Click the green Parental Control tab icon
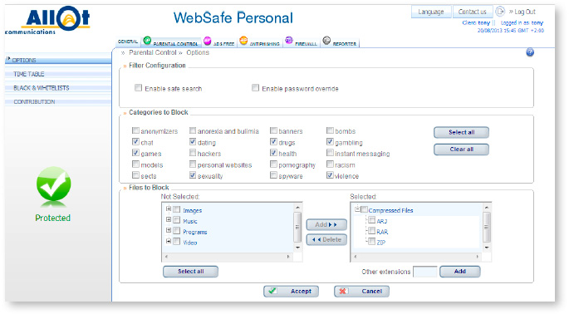The image size is (569, 314). click(x=147, y=41)
